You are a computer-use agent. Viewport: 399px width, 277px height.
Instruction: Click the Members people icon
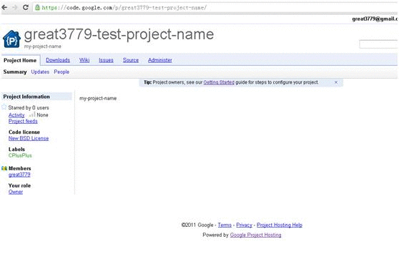(4, 168)
